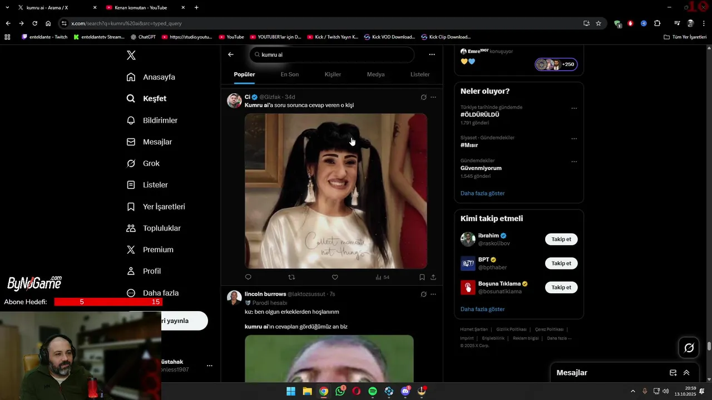Open Yer İşaretleri bookmarks
Image resolution: width=712 pixels, height=400 pixels.
coord(156,206)
